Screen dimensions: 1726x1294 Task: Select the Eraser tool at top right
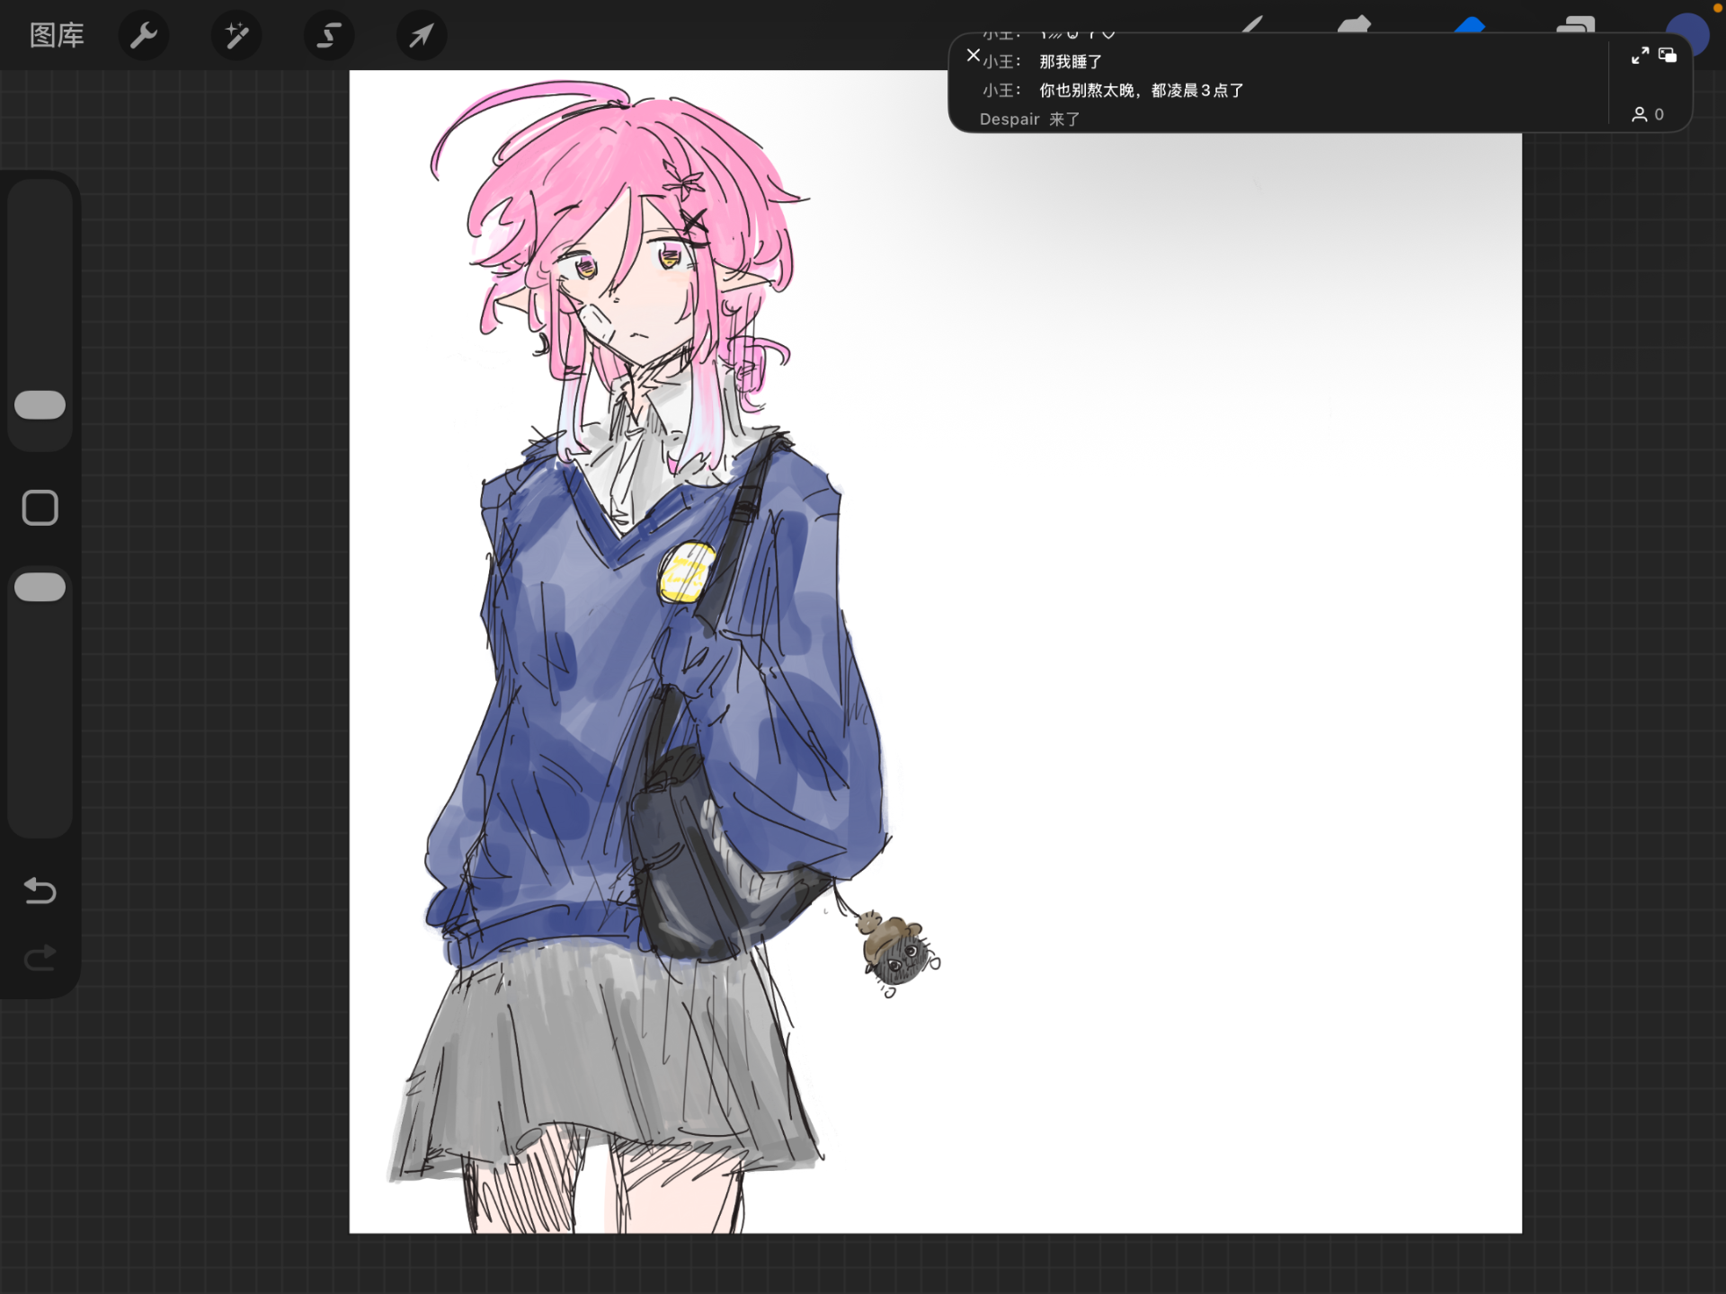pos(1470,24)
